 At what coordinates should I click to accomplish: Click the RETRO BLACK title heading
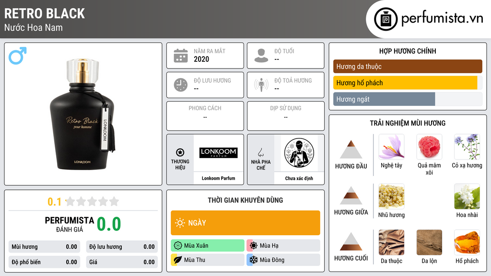45,13
